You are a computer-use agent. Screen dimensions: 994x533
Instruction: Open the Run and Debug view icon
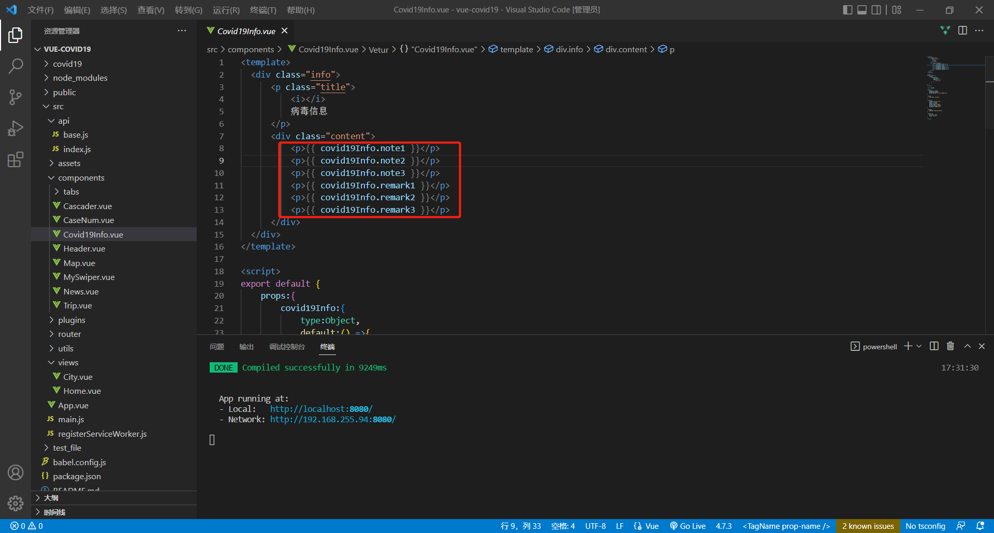tap(16, 128)
